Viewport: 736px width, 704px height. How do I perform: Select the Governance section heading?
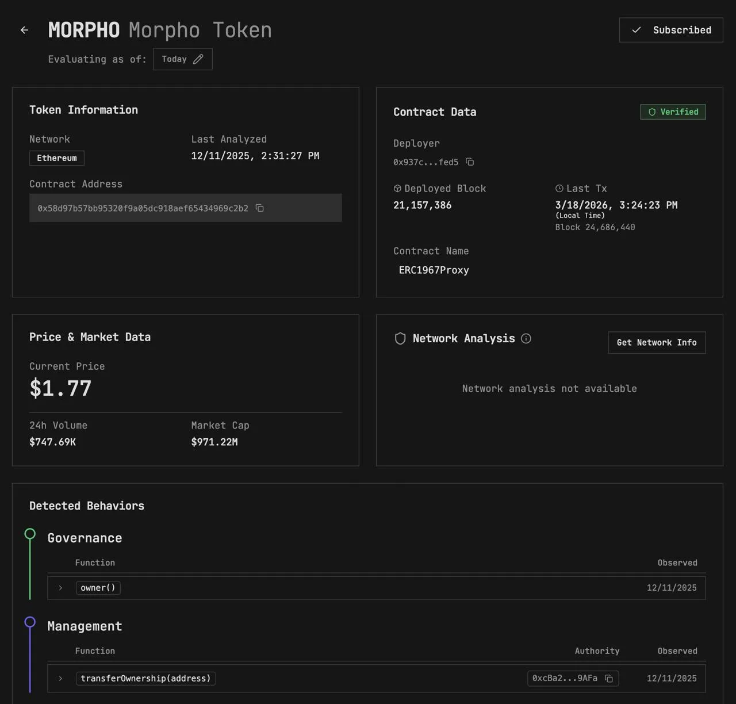point(85,538)
